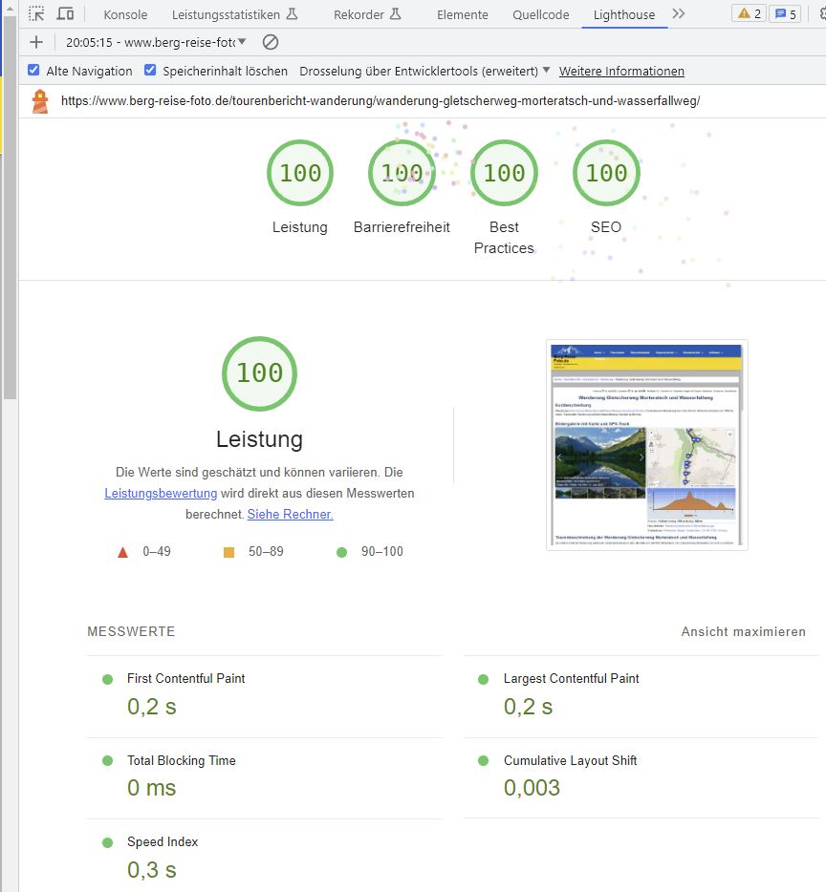This screenshot has height=892, width=826.
Task: Click the Lighthouse logo icon beside URL
Action: [40, 101]
